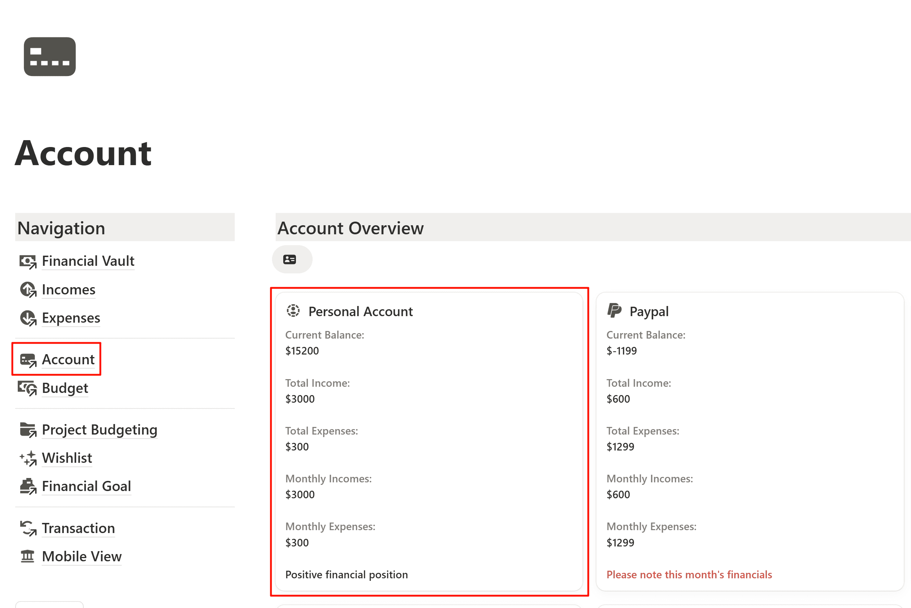Click the Financial Vault navigation icon

[28, 261]
